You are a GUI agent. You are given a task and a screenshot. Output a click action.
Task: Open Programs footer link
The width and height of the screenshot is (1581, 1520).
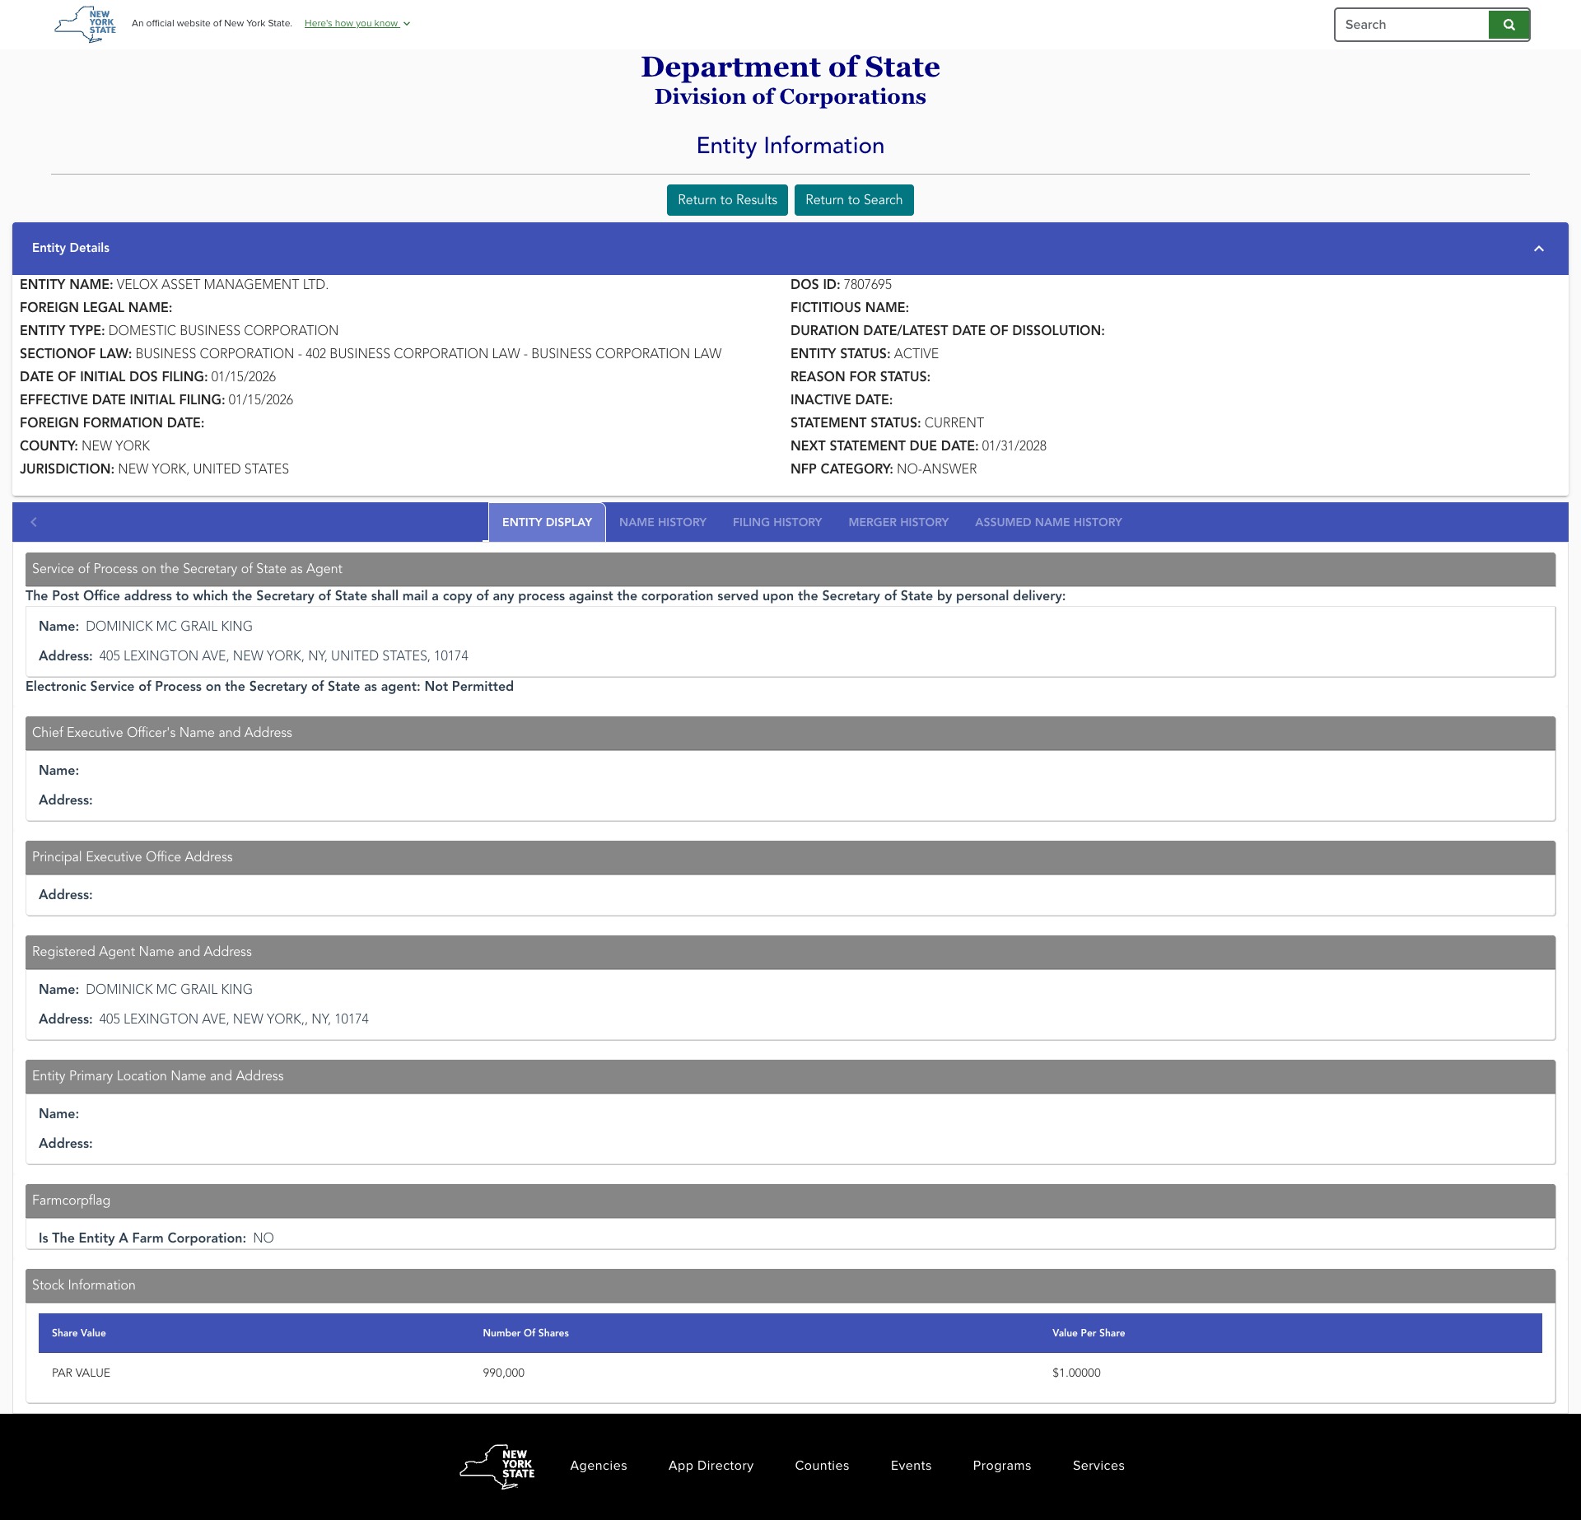tap(1001, 1466)
